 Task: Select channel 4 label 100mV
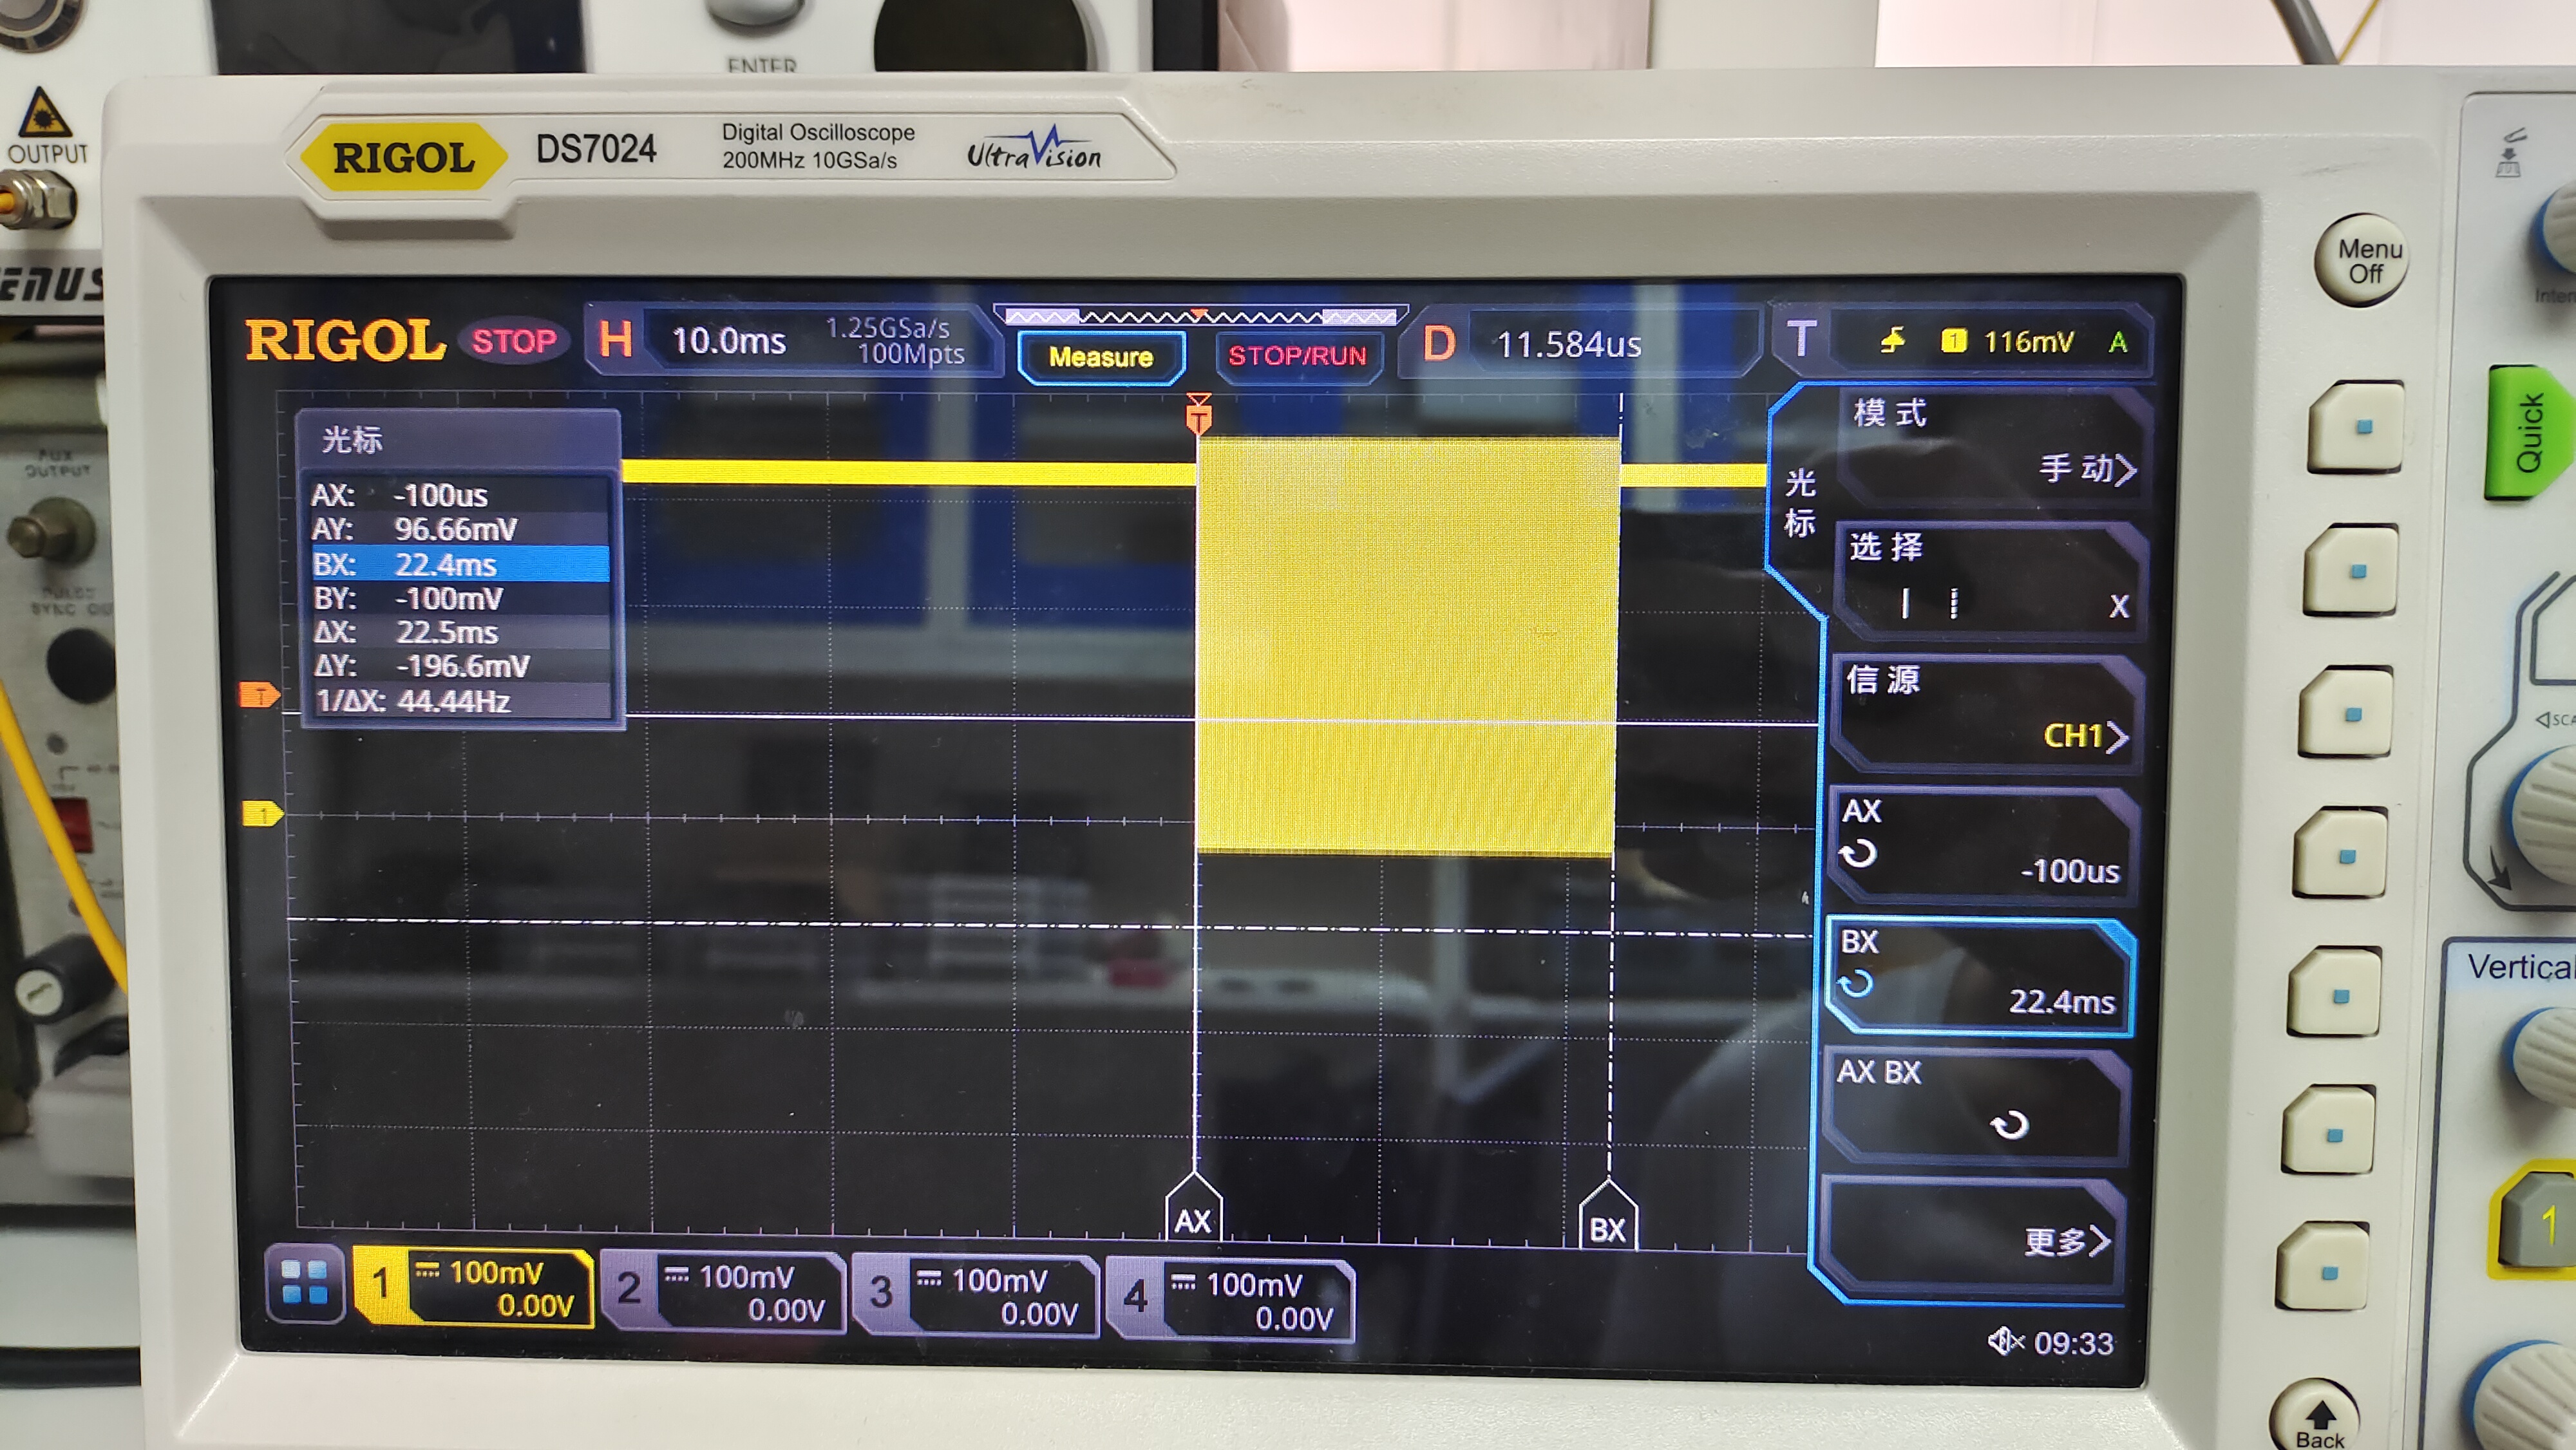(x=1253, y=1284)
